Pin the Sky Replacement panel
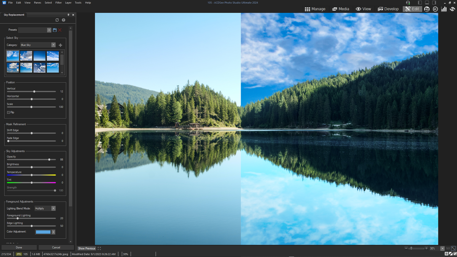The width and height of the screenshot is (457, 257). coord(68,14)
